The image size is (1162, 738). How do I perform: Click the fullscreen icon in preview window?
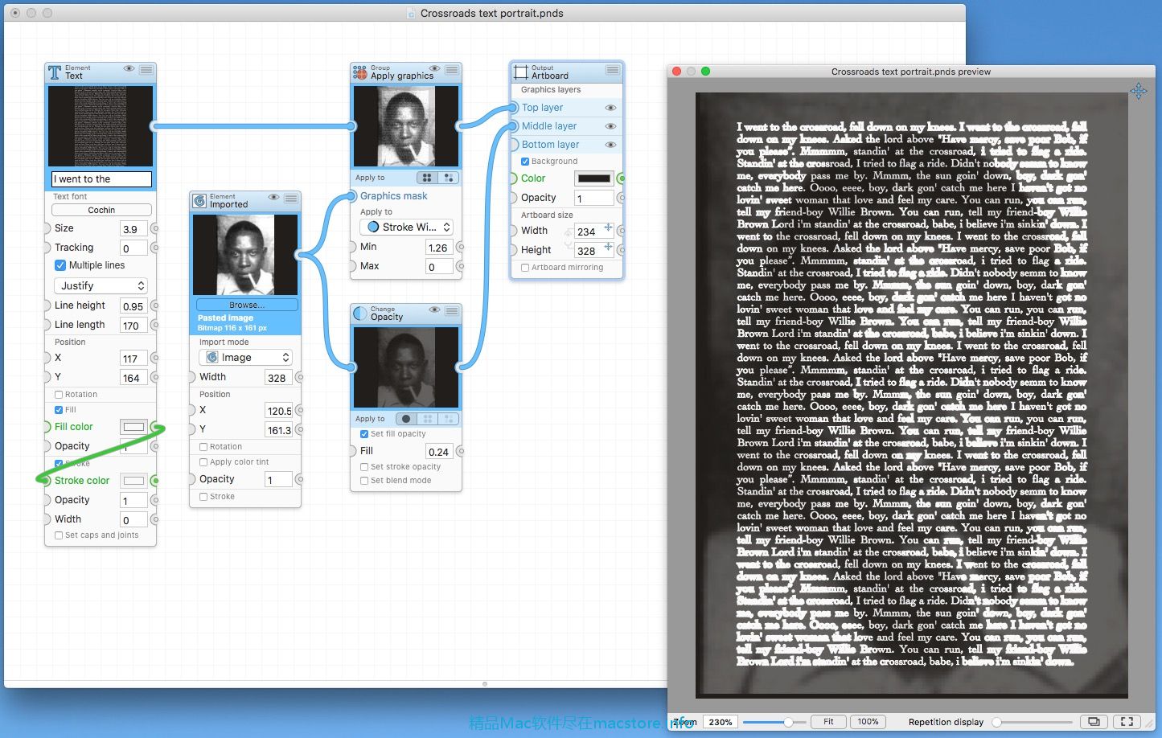pyautogui.click(x=1127, y=721)
